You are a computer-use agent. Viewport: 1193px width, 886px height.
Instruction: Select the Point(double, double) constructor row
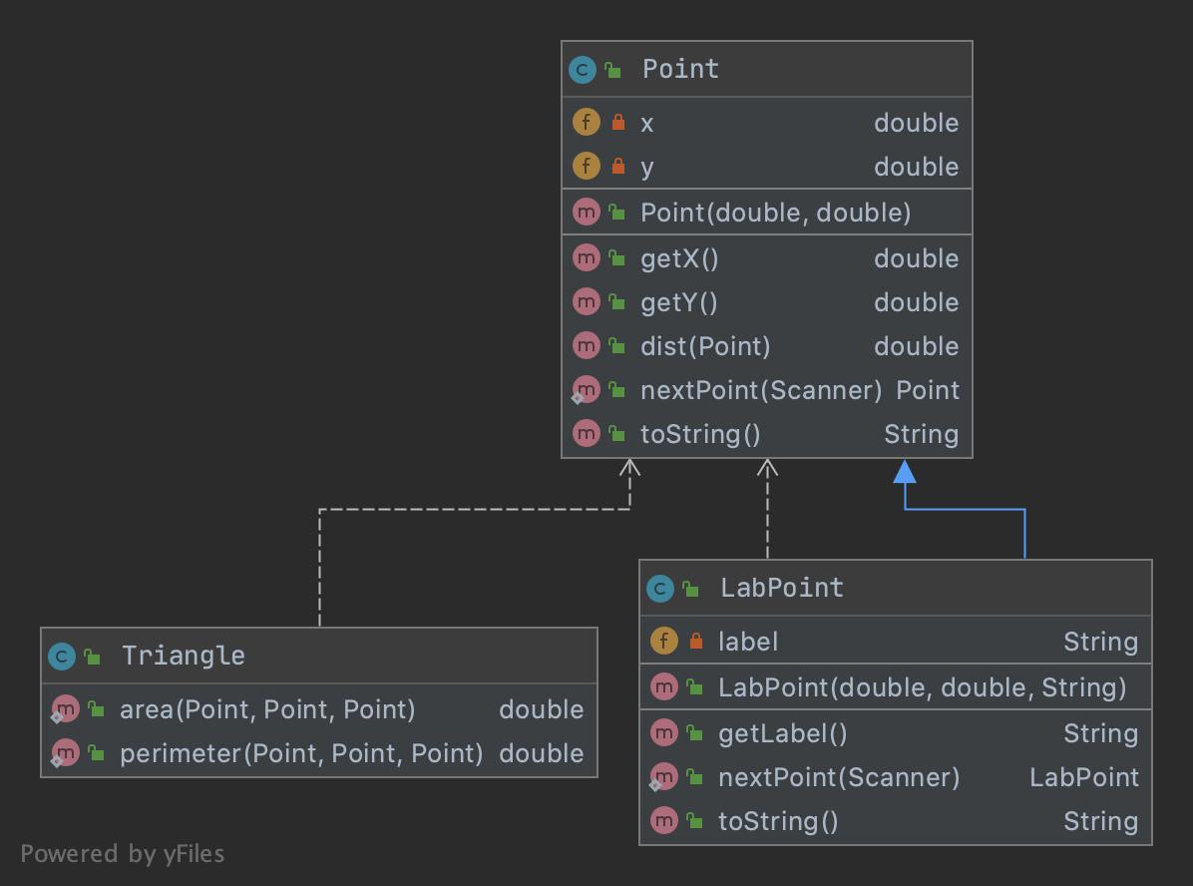[775, 213]
